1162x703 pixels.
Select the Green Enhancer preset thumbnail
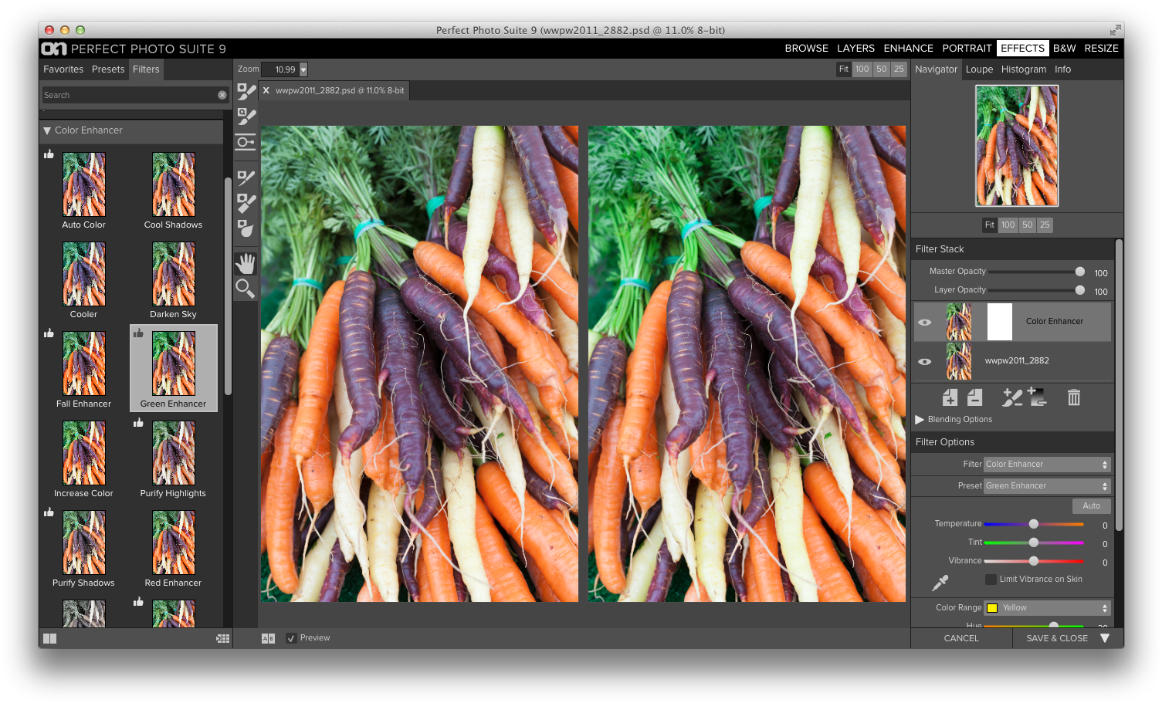(172, 363)
